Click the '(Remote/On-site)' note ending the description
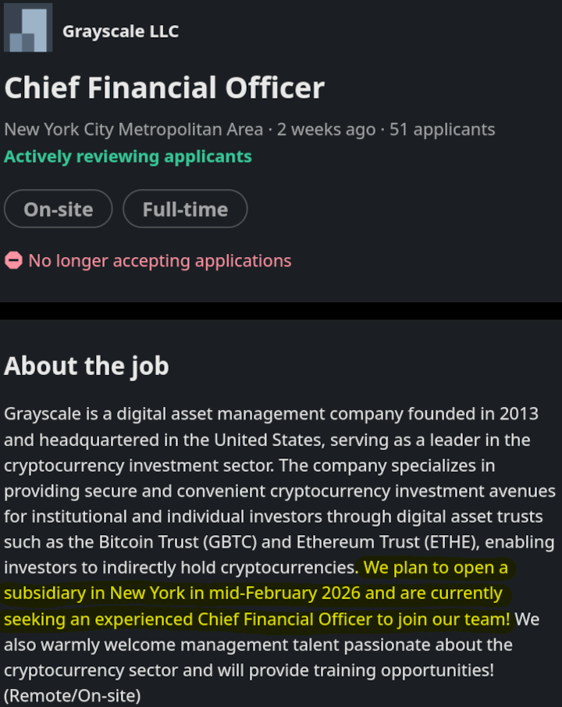Screen dimensions: 562x707 point(73,696)
